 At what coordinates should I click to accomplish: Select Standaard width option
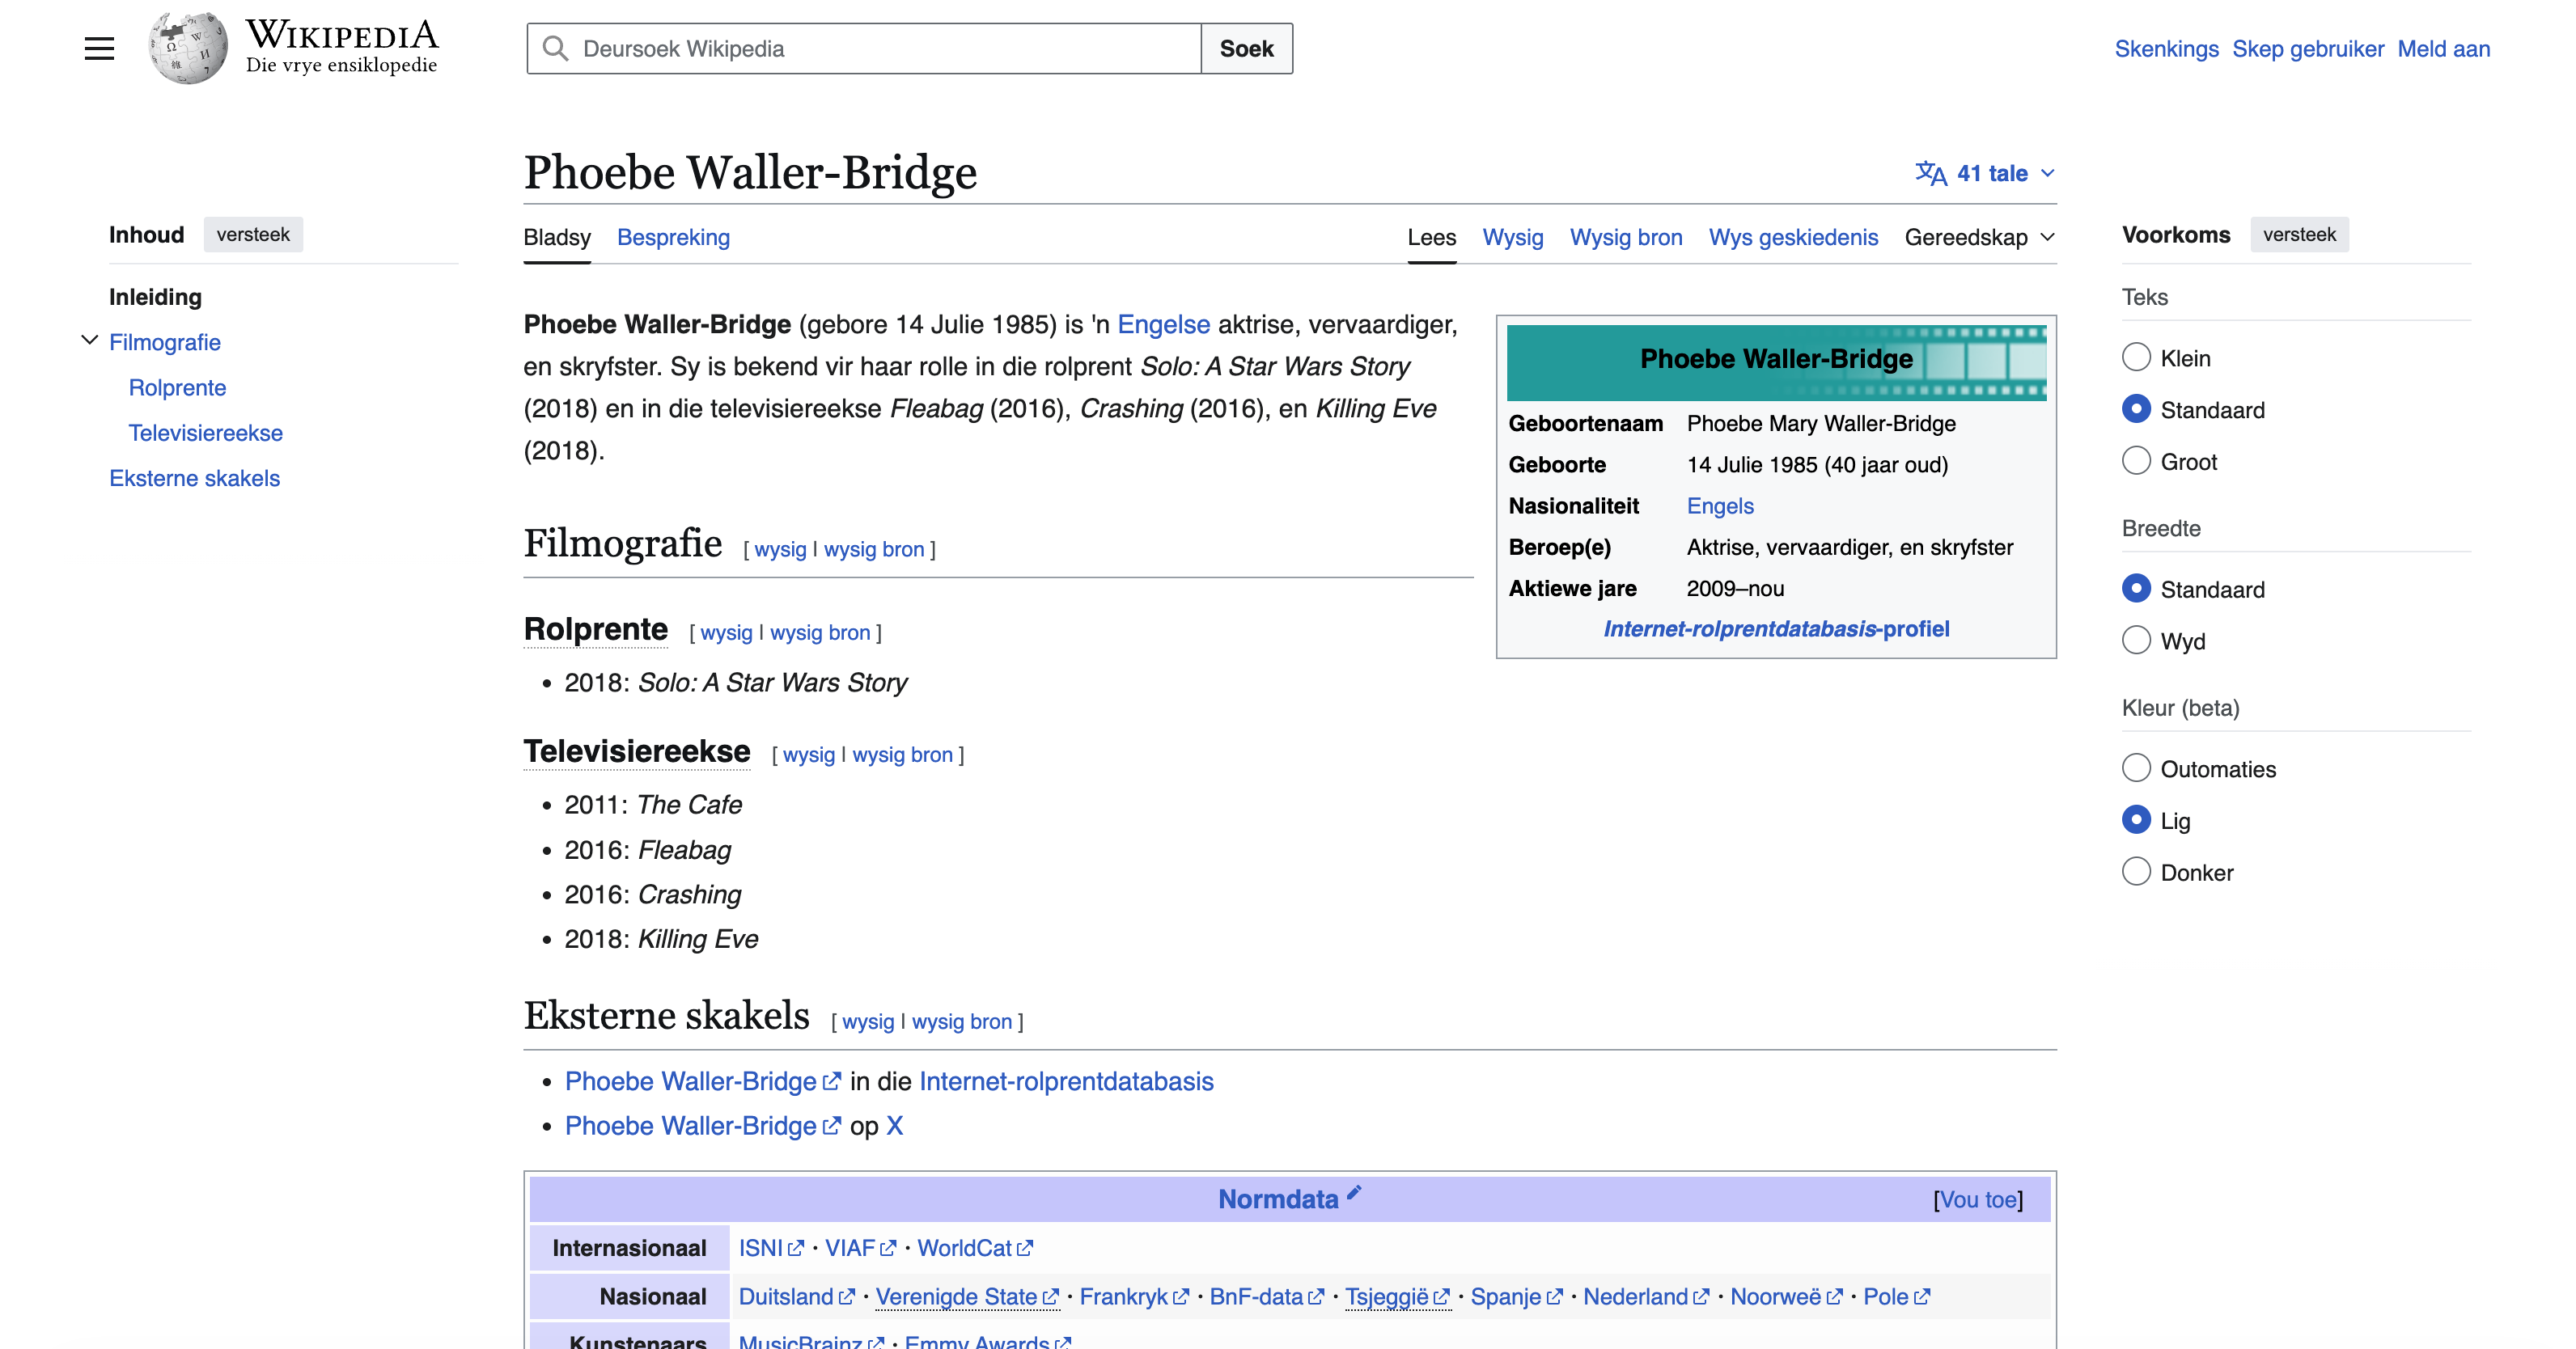point(2136,589)
